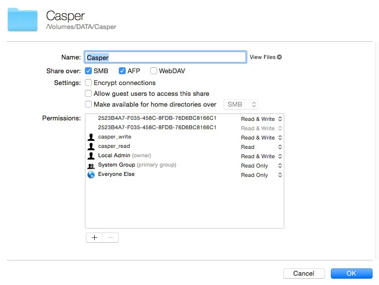
Task: Select the Local Admin owner icon
Action: pyautogui.click(x=91, y=156)
